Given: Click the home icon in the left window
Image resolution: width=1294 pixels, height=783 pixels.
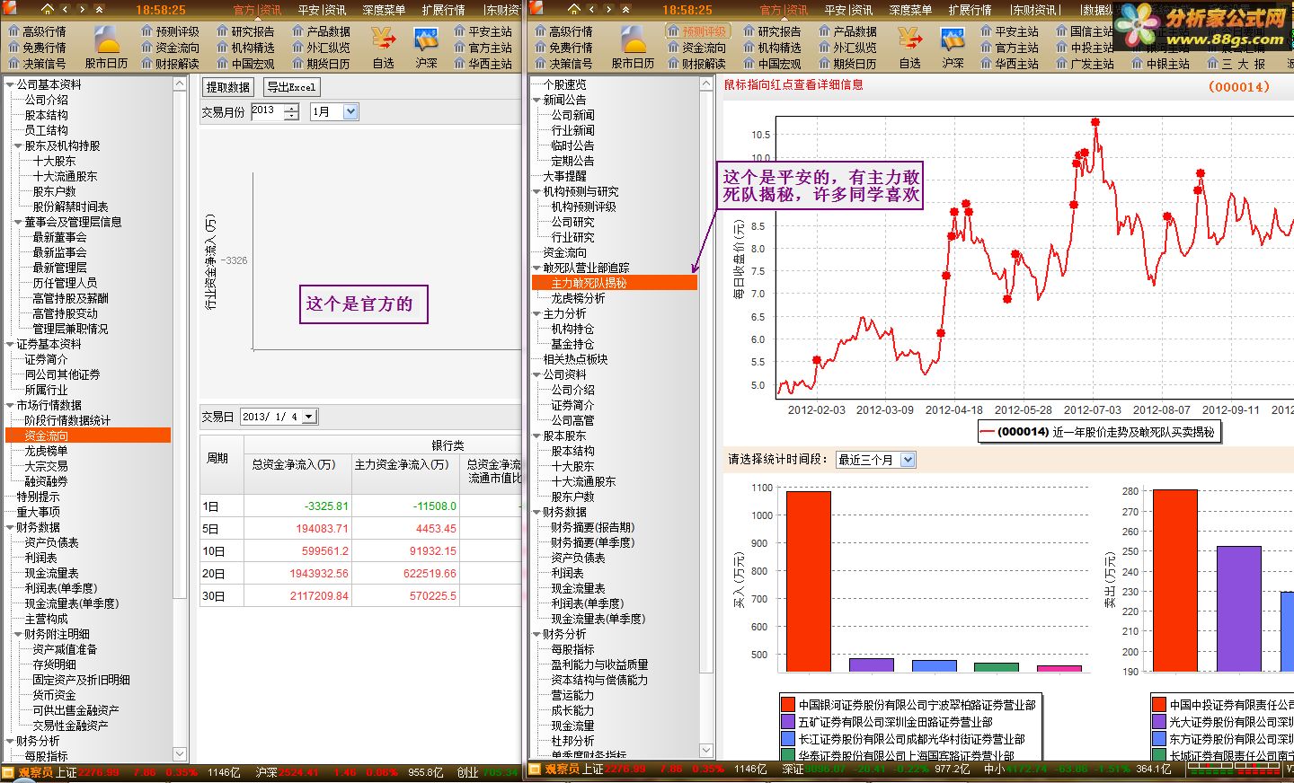Looking at the screenshot, I should click(47, 9).
